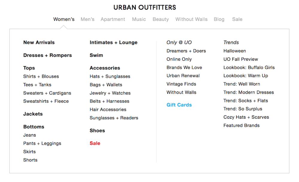The height and width of the screenshot is (182, 299).
Task: Click the Urban Outfitters logo
Action: (x=144, y=7)
